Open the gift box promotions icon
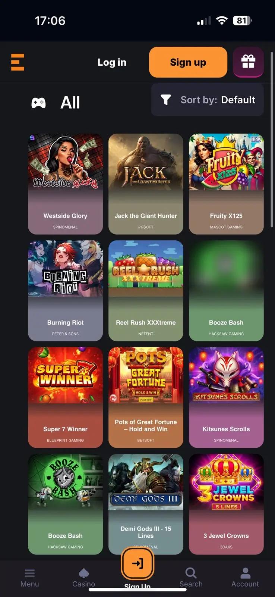Screen dimensions: 275x597 coord(248,62)
